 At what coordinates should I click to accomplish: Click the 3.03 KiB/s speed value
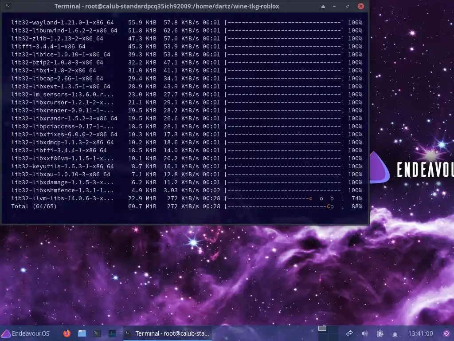(181, 190)
